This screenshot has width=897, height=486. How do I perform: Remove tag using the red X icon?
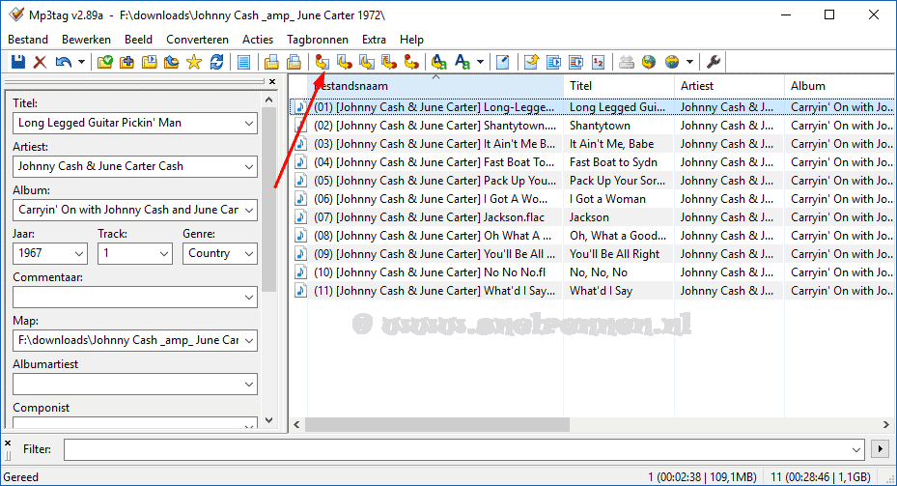click(40, 62)
